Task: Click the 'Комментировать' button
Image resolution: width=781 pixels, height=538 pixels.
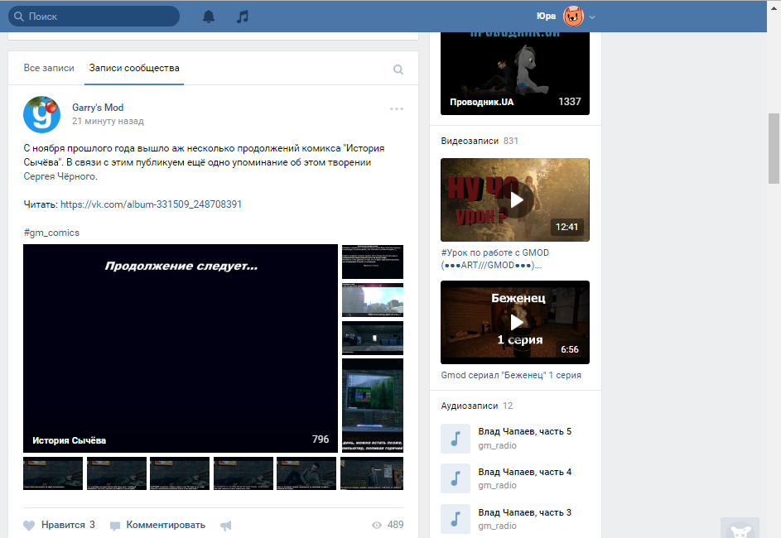Action: 157,525
